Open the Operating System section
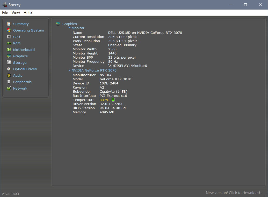This screenshot has width=268, height=197. pyautogui.click(x=28, y=30)
